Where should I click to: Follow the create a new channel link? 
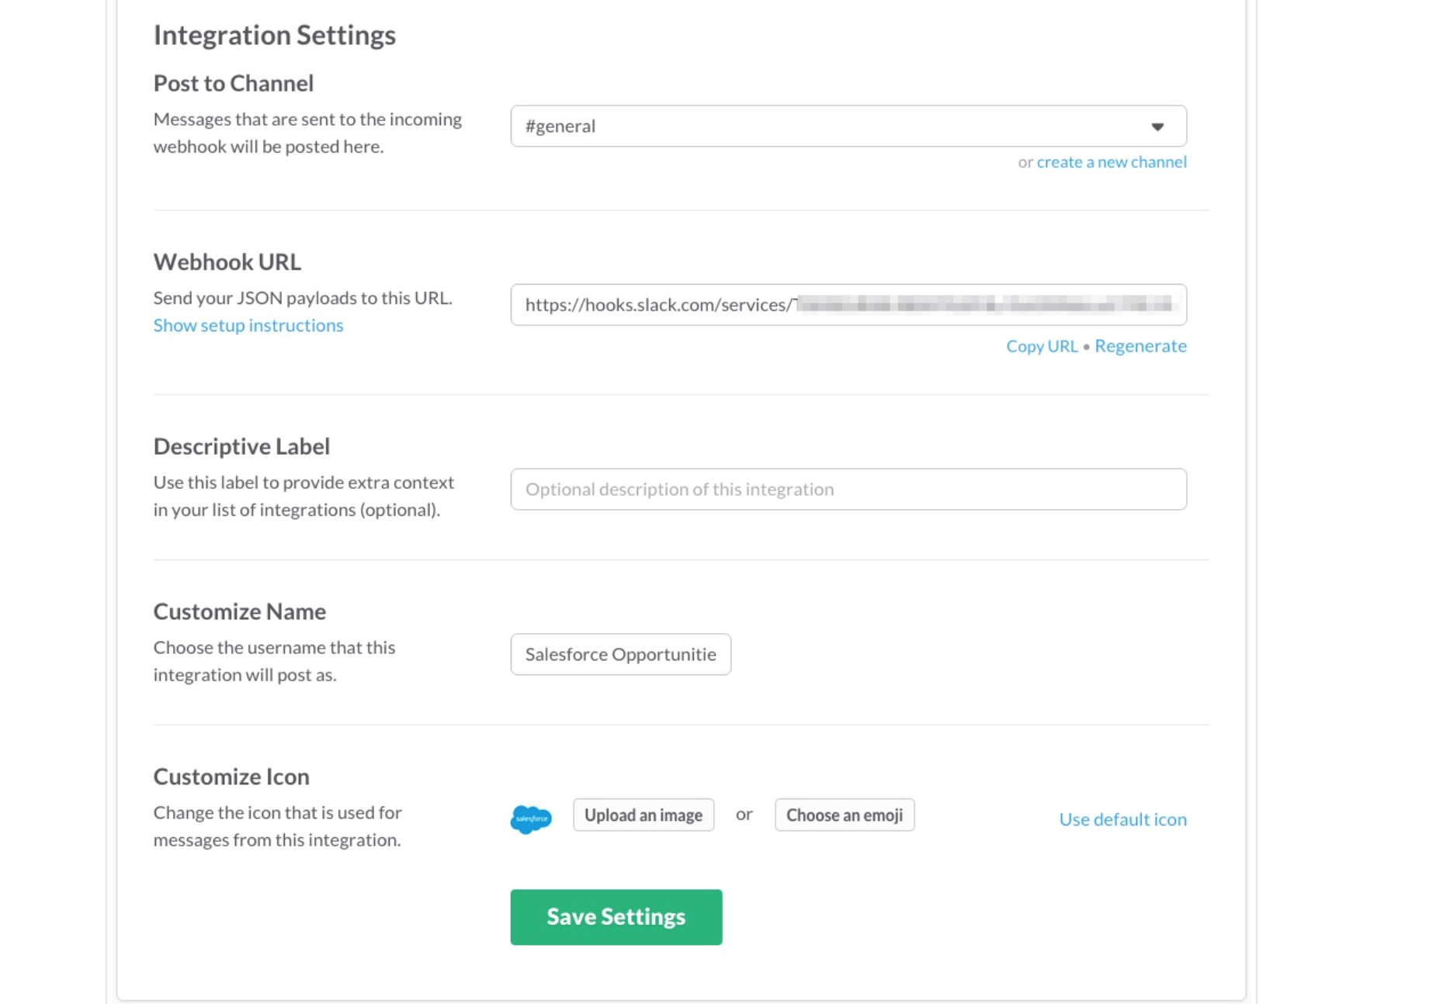(x=1111, y=162)
